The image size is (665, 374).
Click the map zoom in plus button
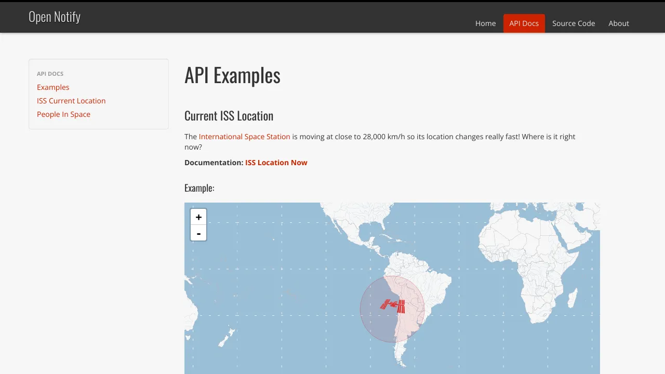pos(198,217)
